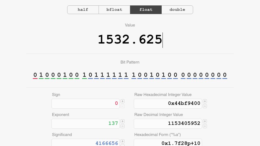Click the Raw Hexadecimal field 0x44bf9400
The height and width of the screenshot is (146, 260).
point(168,104)
